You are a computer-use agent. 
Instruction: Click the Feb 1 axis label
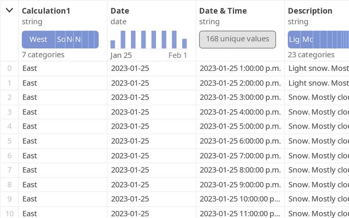178,56
